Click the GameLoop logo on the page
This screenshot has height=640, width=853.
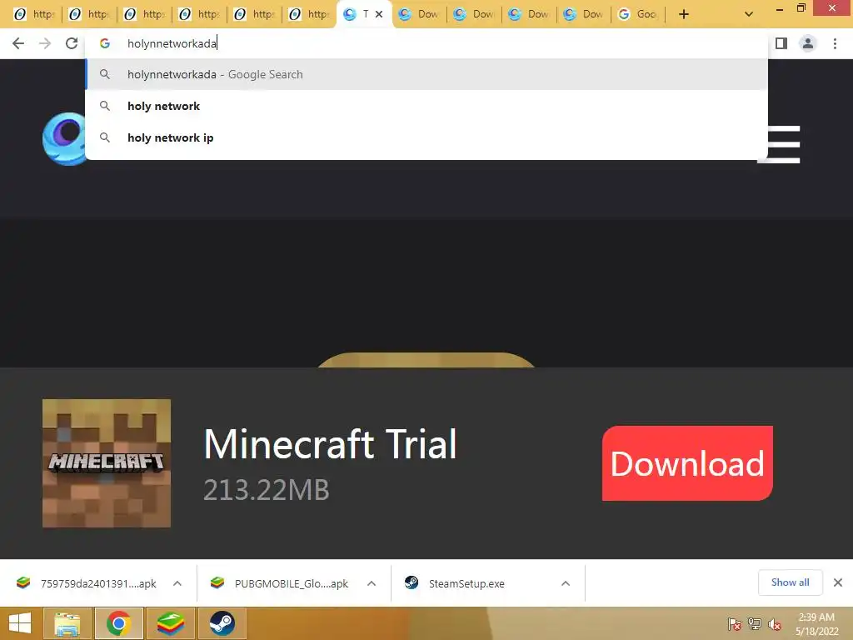click(x=64, y=139)
